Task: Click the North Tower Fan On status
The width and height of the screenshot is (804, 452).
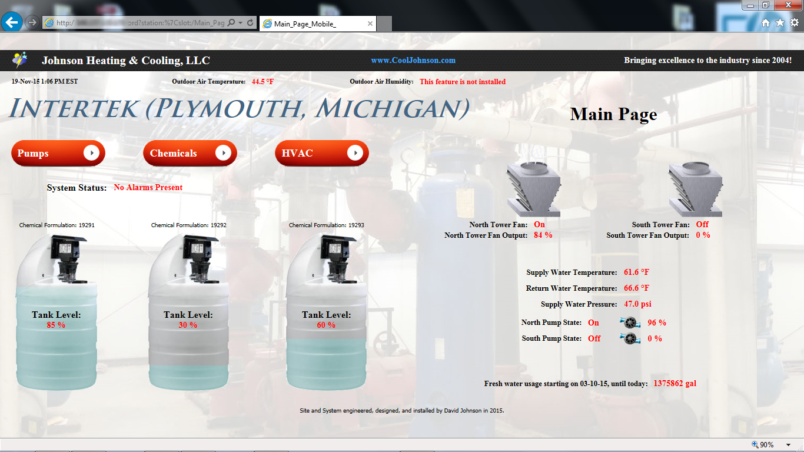Action: pos(539,224)
